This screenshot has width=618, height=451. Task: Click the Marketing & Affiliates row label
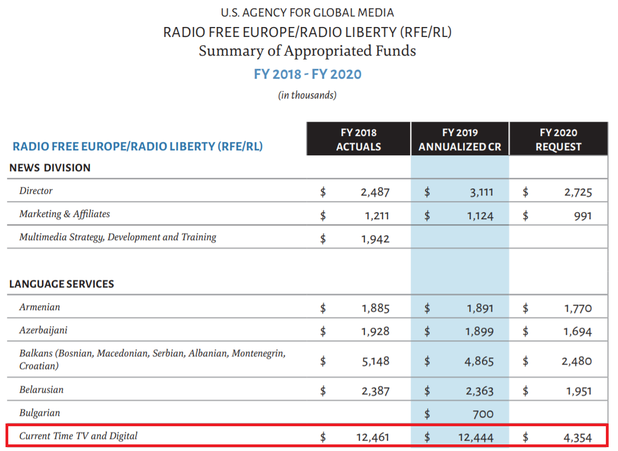point(65,214)
